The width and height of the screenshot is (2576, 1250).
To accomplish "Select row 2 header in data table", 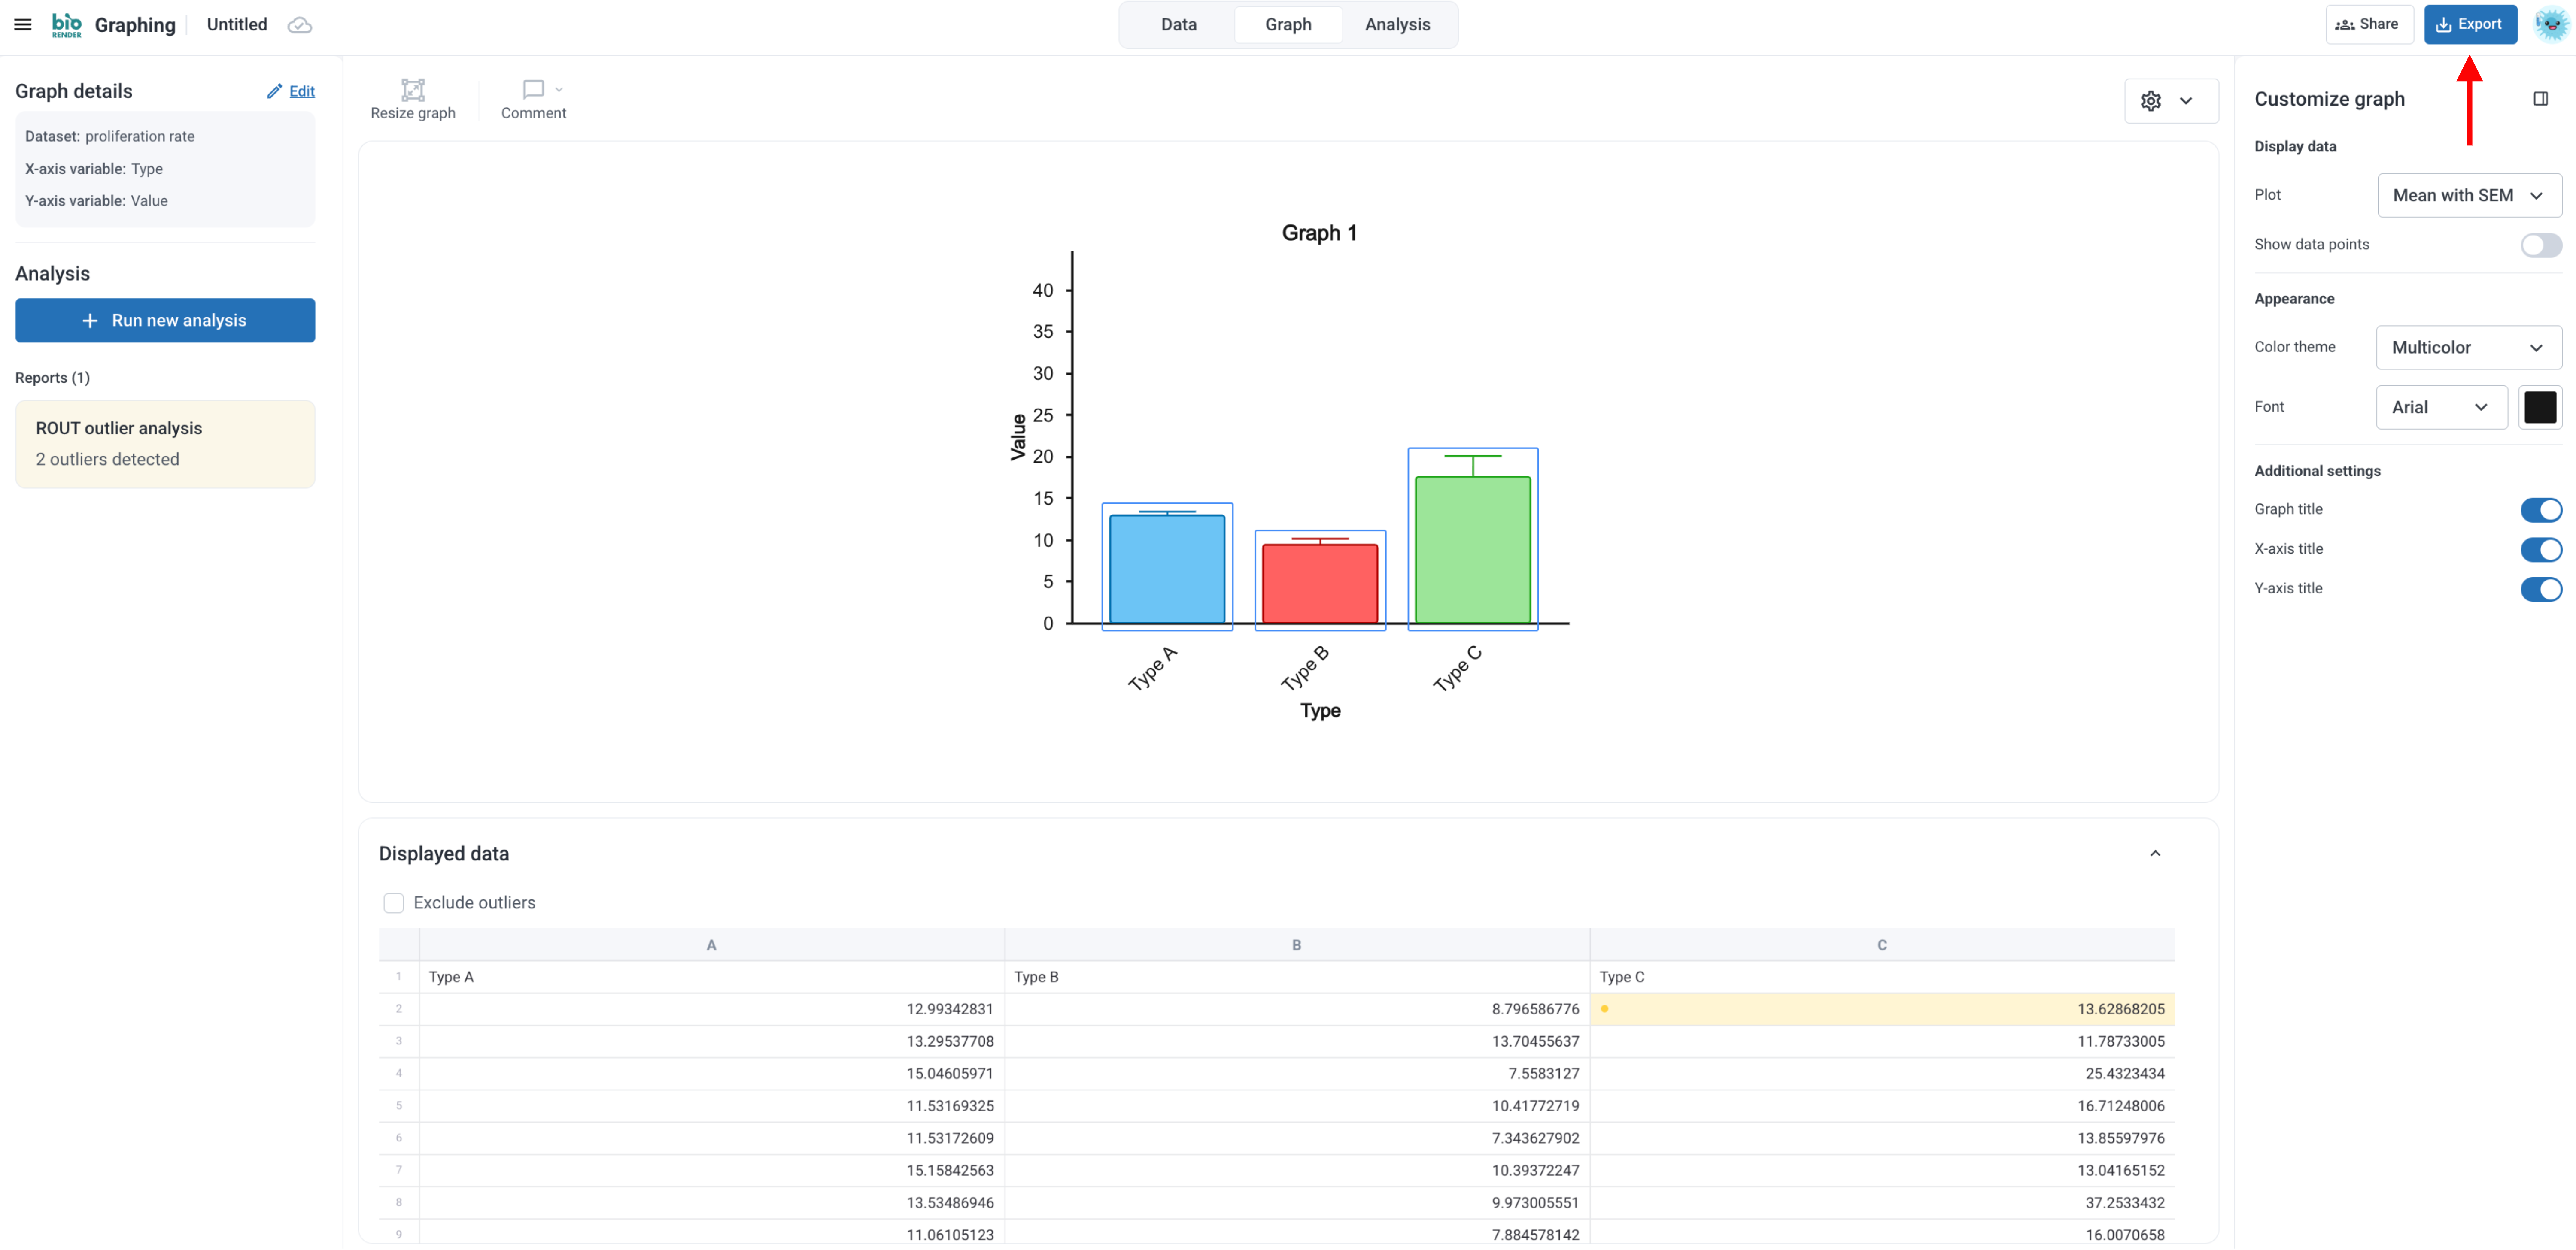I will click(398, 1009).
